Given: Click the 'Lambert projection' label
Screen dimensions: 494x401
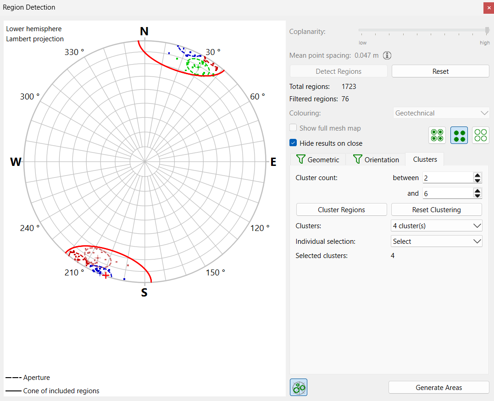Looking at the screenshot, I should tap(35, 38).
